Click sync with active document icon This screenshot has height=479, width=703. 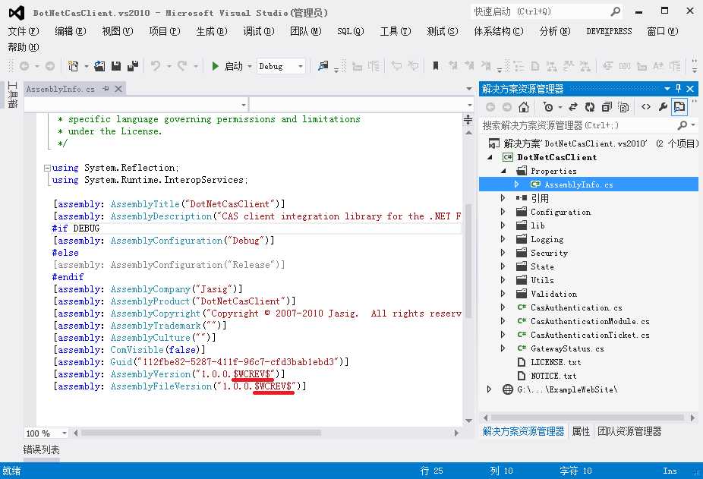click(x=573, y=107)
